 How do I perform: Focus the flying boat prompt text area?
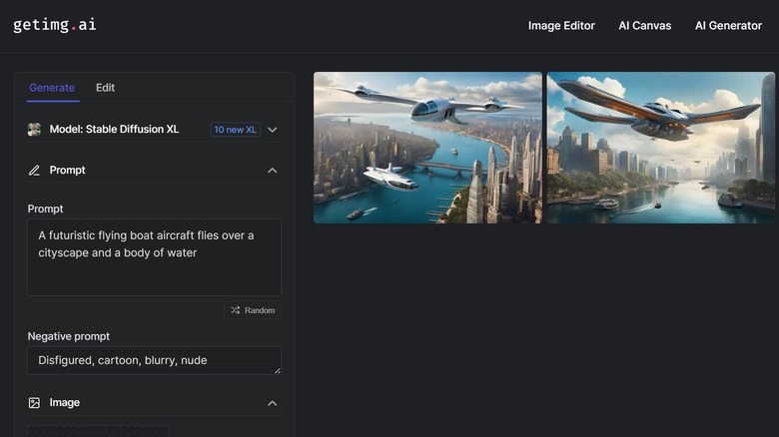click(x=154, y=257)
